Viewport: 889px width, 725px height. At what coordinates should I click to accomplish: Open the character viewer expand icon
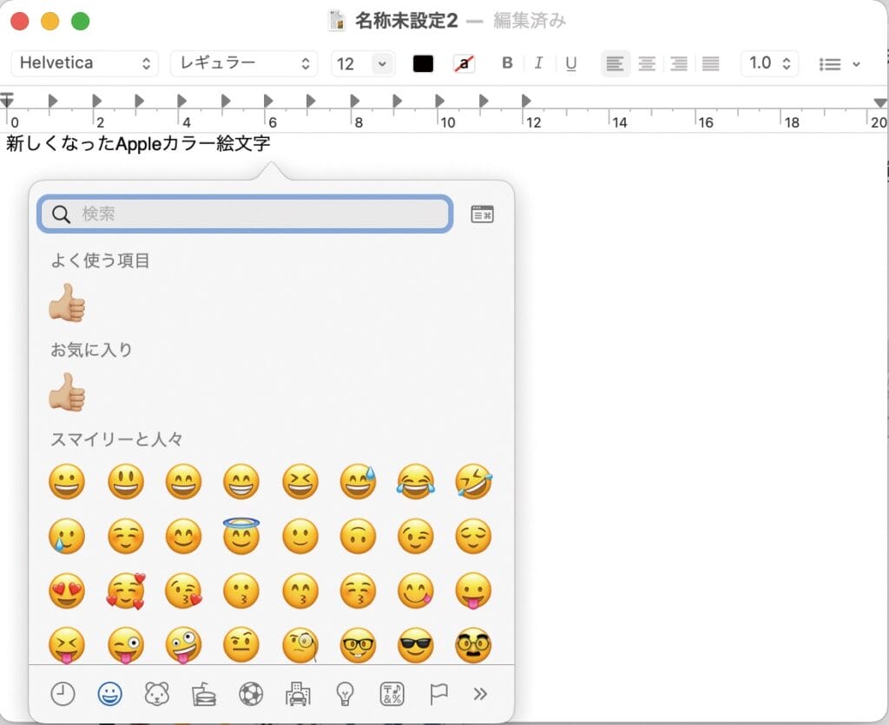coord(482,214)
